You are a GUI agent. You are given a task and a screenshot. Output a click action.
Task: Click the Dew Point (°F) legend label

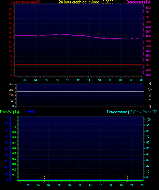(145, 112)
